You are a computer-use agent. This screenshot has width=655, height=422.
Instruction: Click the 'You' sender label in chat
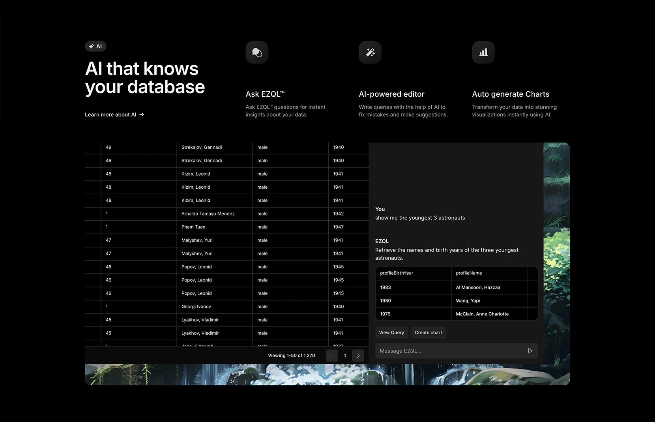380,209
